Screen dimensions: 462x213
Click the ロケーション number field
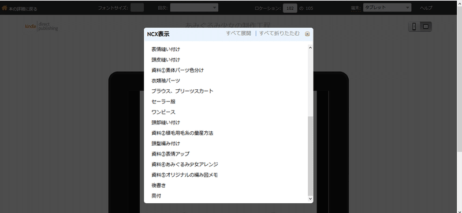pos(290,8)
